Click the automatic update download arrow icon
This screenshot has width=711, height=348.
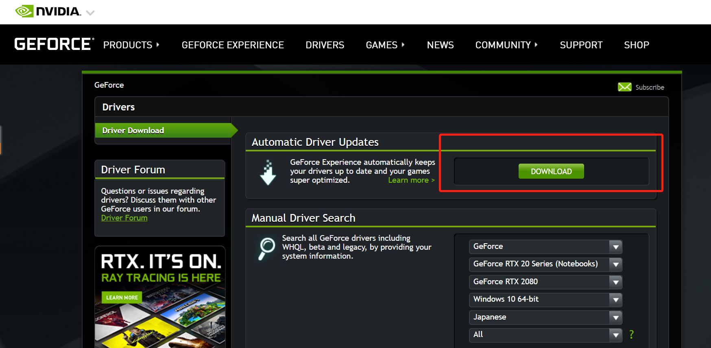pos(268,173)
